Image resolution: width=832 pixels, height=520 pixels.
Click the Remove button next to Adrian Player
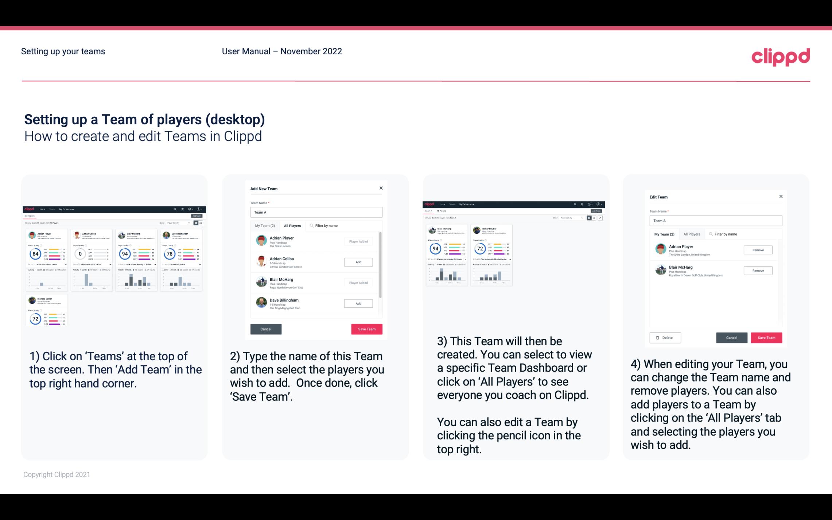(758, 250)
